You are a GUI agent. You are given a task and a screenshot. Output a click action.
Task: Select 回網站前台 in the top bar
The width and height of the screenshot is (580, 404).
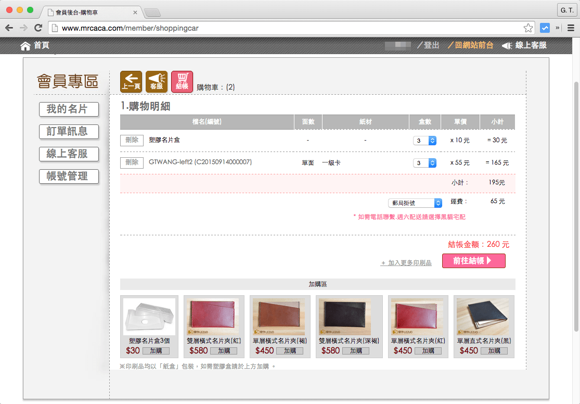tap(470, 45)
